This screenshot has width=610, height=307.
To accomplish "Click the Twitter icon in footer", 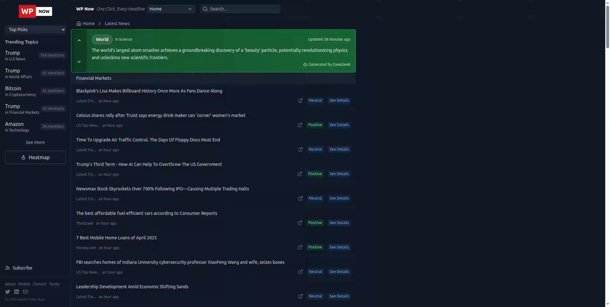I will [x=7, y=292].
